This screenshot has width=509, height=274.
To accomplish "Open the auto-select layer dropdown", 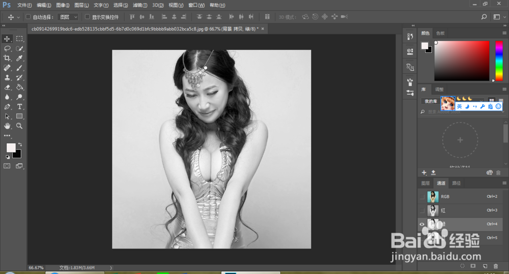I will [68, 17].
